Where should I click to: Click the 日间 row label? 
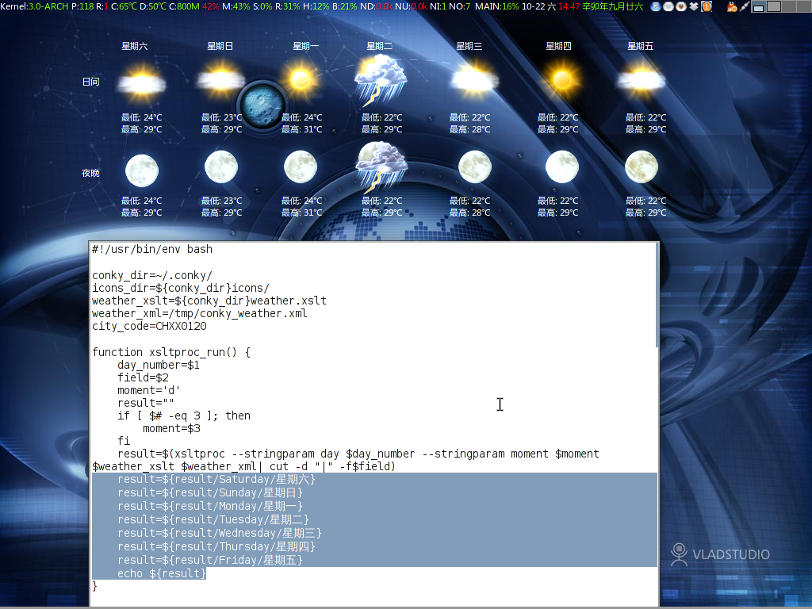(90, 82)
